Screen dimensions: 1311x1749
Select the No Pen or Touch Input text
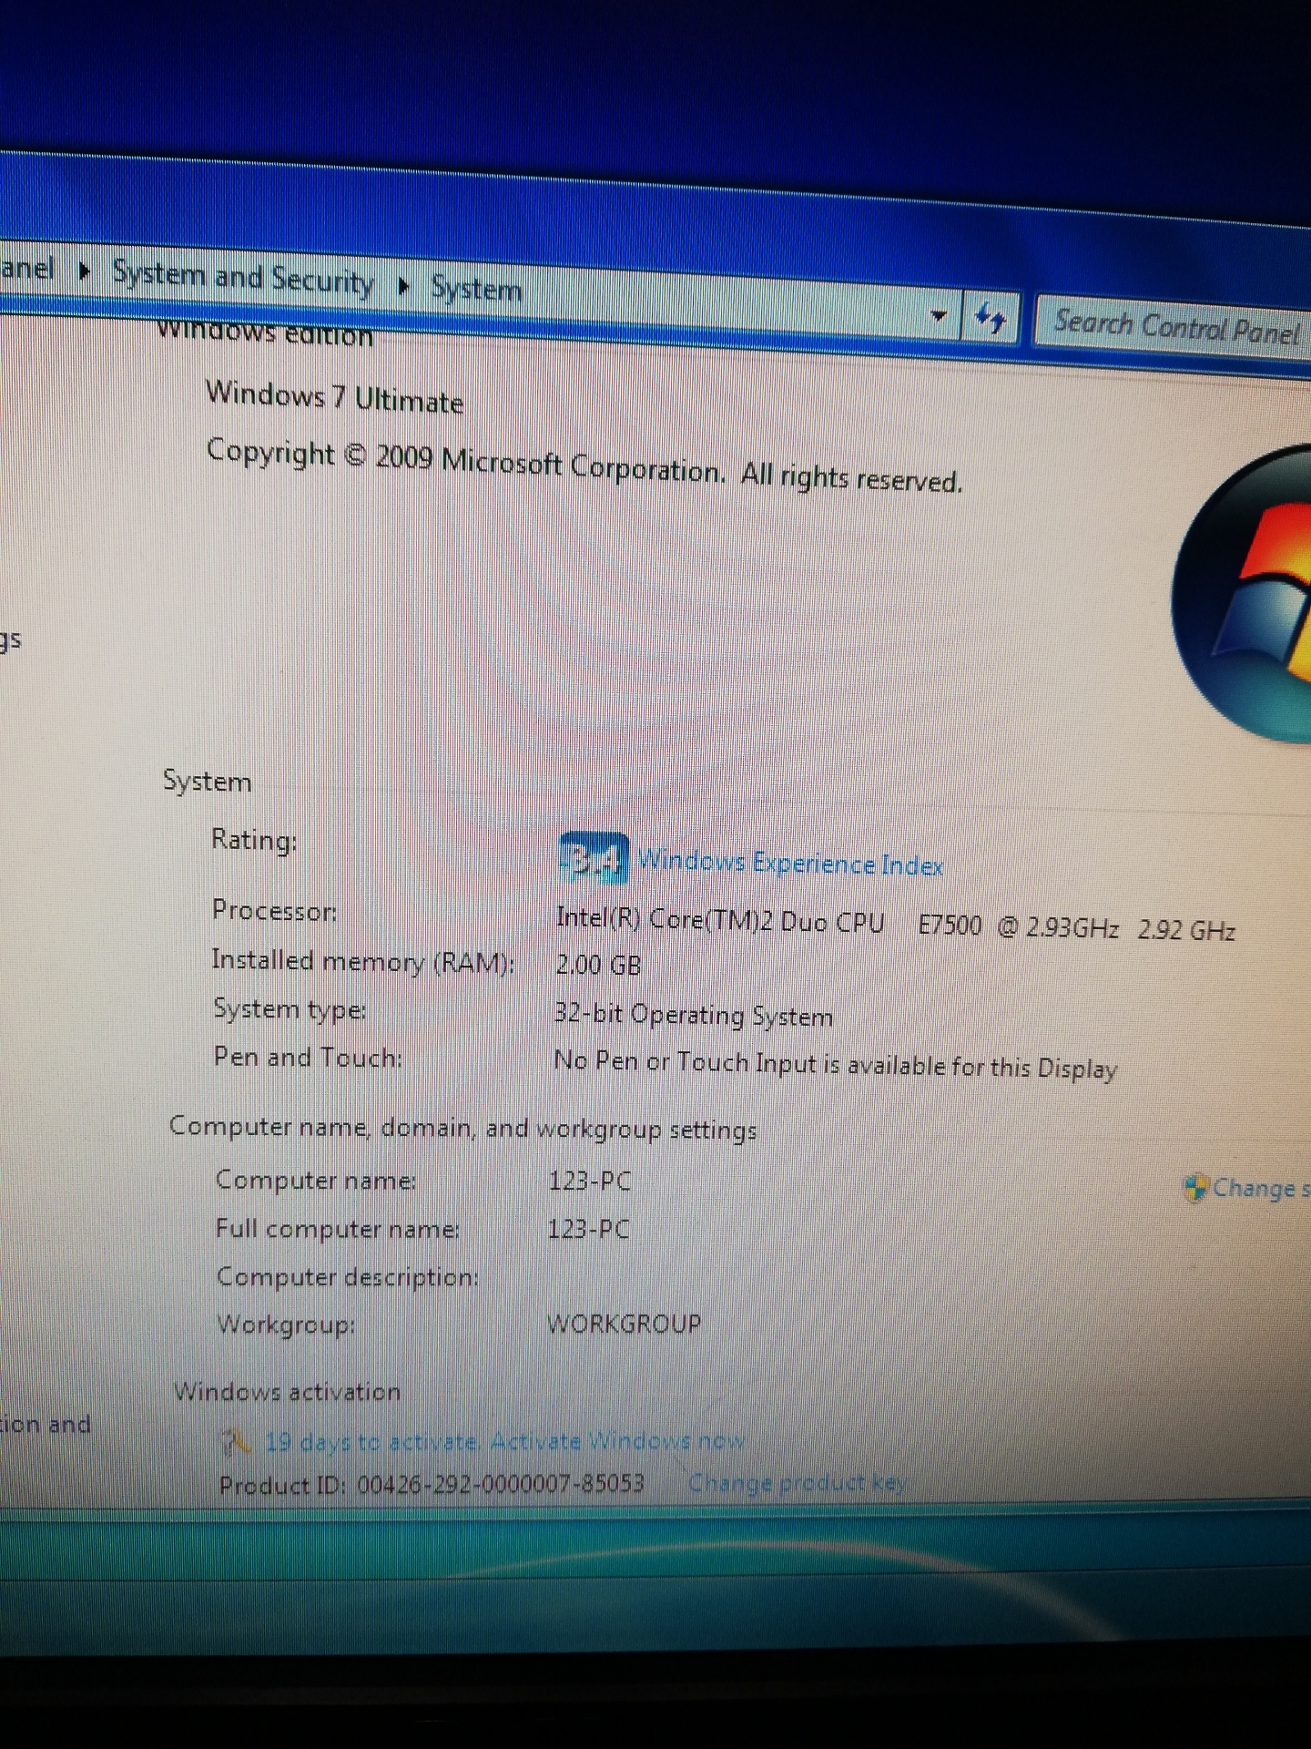tap(835, 1064)
